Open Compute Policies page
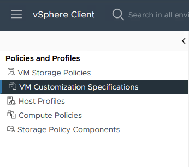Image resolution: width=189 pixels, height=167 pixels. click(x=50, y=115)
